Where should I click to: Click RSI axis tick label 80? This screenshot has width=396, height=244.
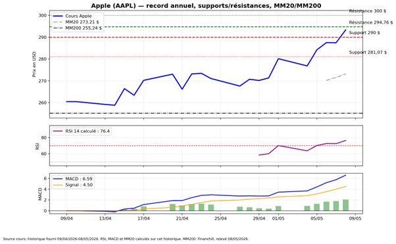44,138
